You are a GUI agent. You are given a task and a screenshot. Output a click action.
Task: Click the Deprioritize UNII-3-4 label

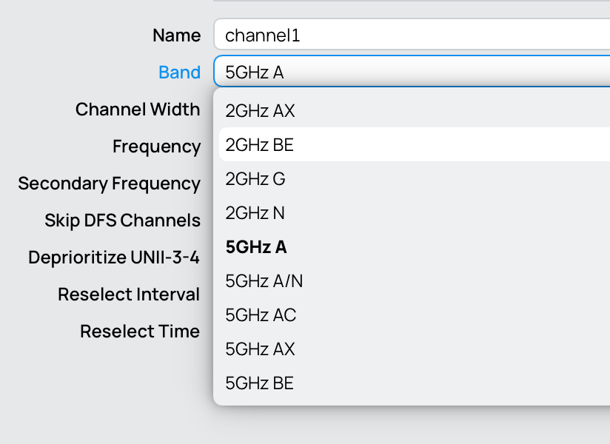[114, 258]
